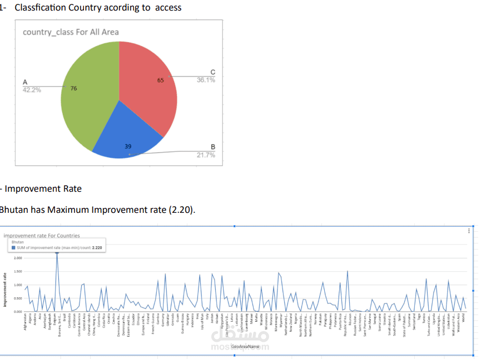Click the '1.000' y-axis value

(18, 285)
